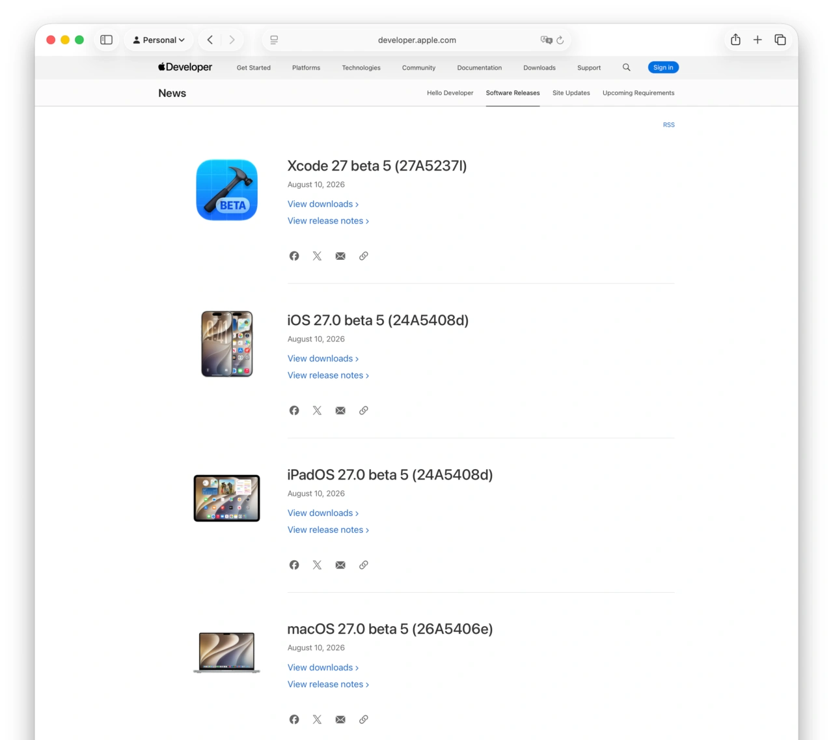Open the page translation icon
This screenshot has width=833, height=740.
[x=546, y=40]
